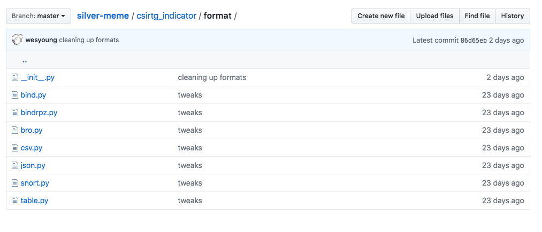Open the snort.py file
The height and width of the screenshot is (232, 542).
tap(35, 183)
